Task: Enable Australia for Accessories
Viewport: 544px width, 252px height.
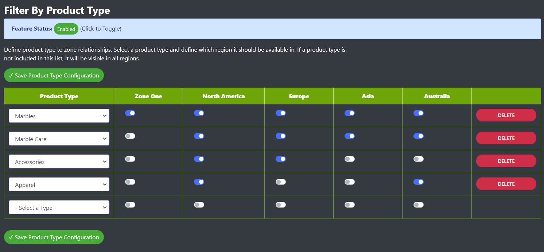Action: tap(419, 159)
